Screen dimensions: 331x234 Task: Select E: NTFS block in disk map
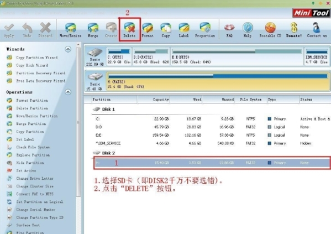tap(237, 56)
